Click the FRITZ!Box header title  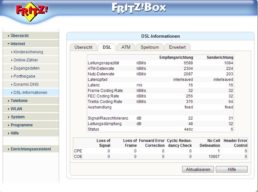click(139, 7)
